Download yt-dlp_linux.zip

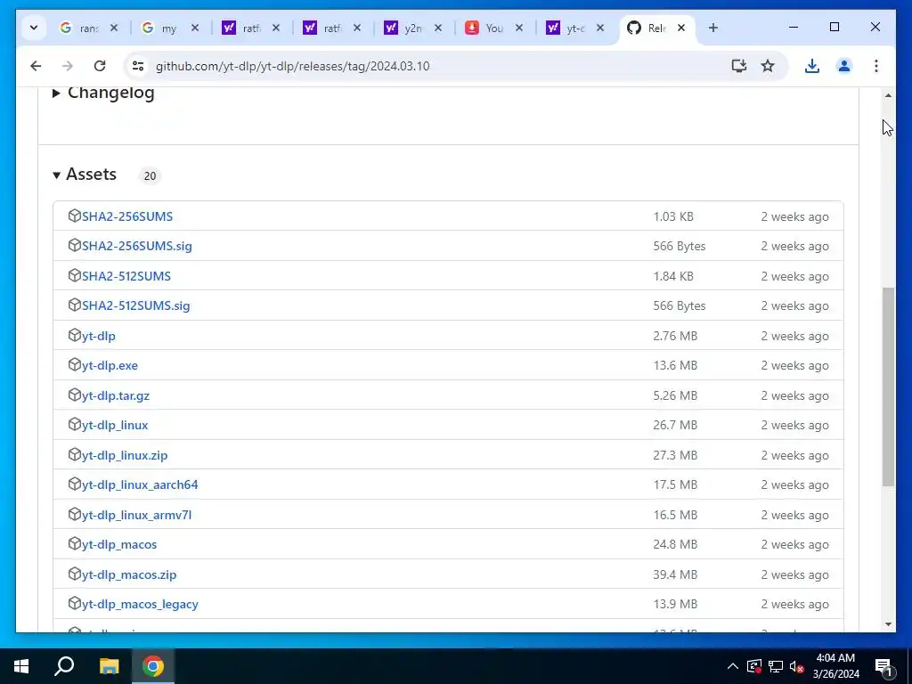point(125,455)
